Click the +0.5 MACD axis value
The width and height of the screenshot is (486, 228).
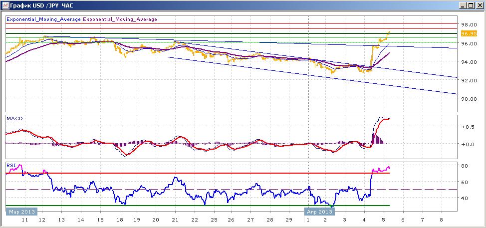pos(467,126)
